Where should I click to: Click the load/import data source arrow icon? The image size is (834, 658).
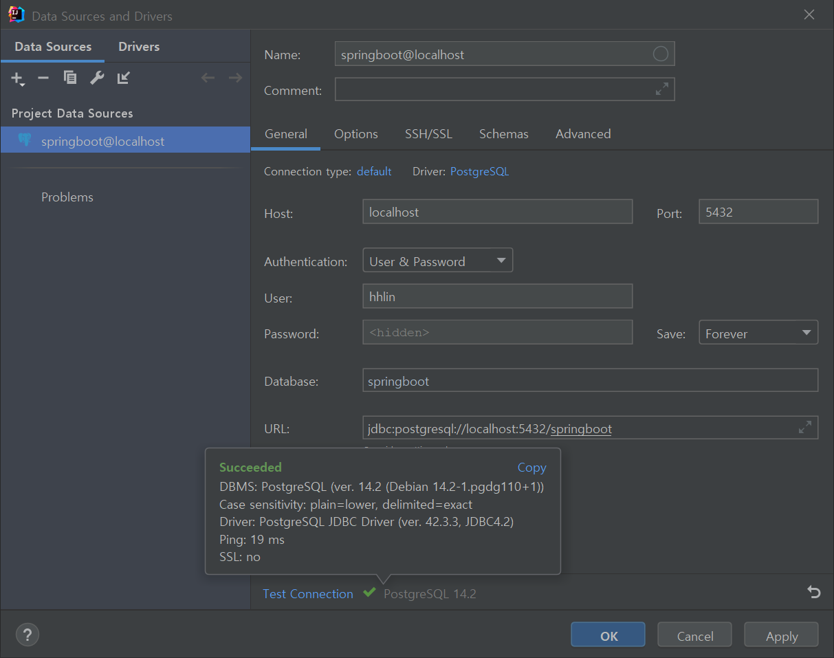pos(124,78)
